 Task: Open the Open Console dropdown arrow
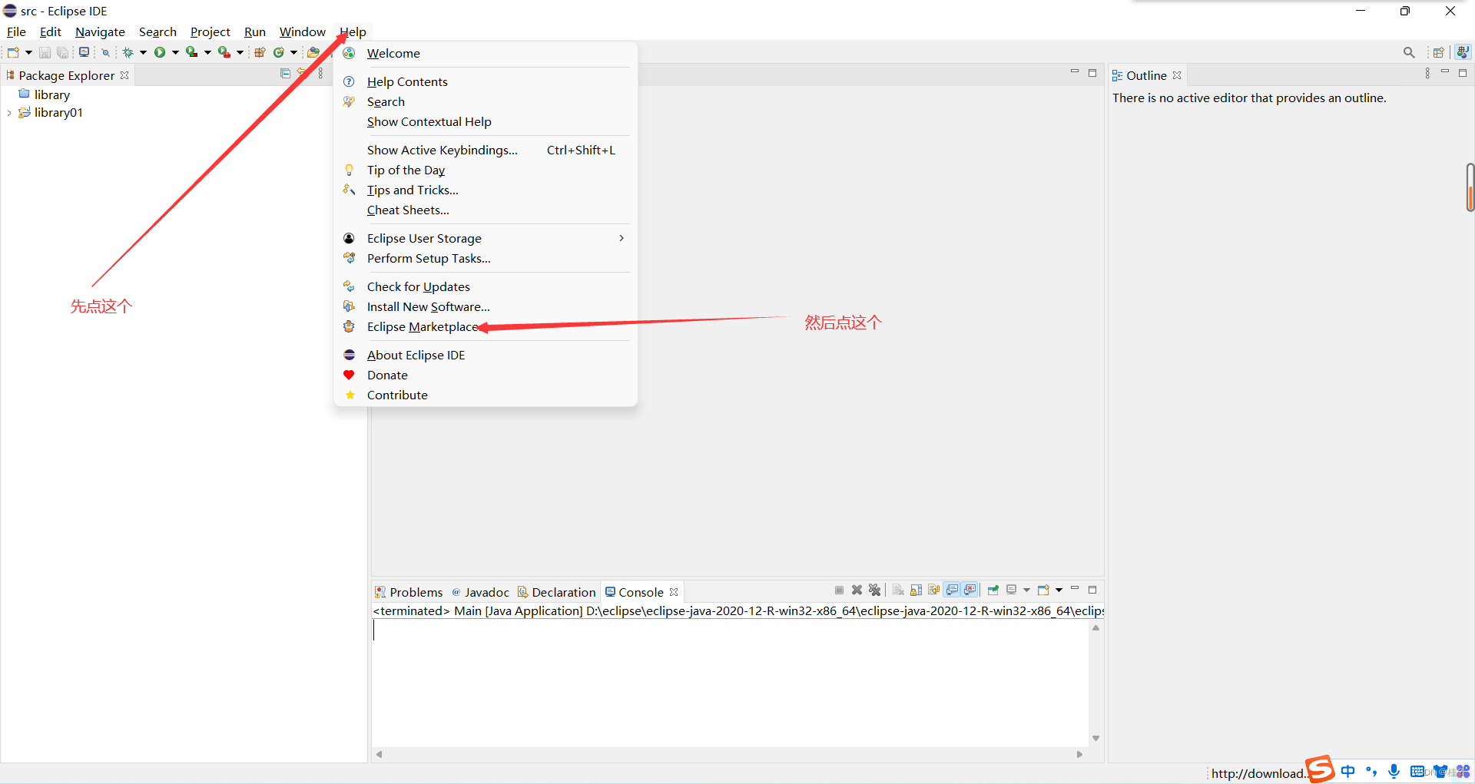(1059, 590)
